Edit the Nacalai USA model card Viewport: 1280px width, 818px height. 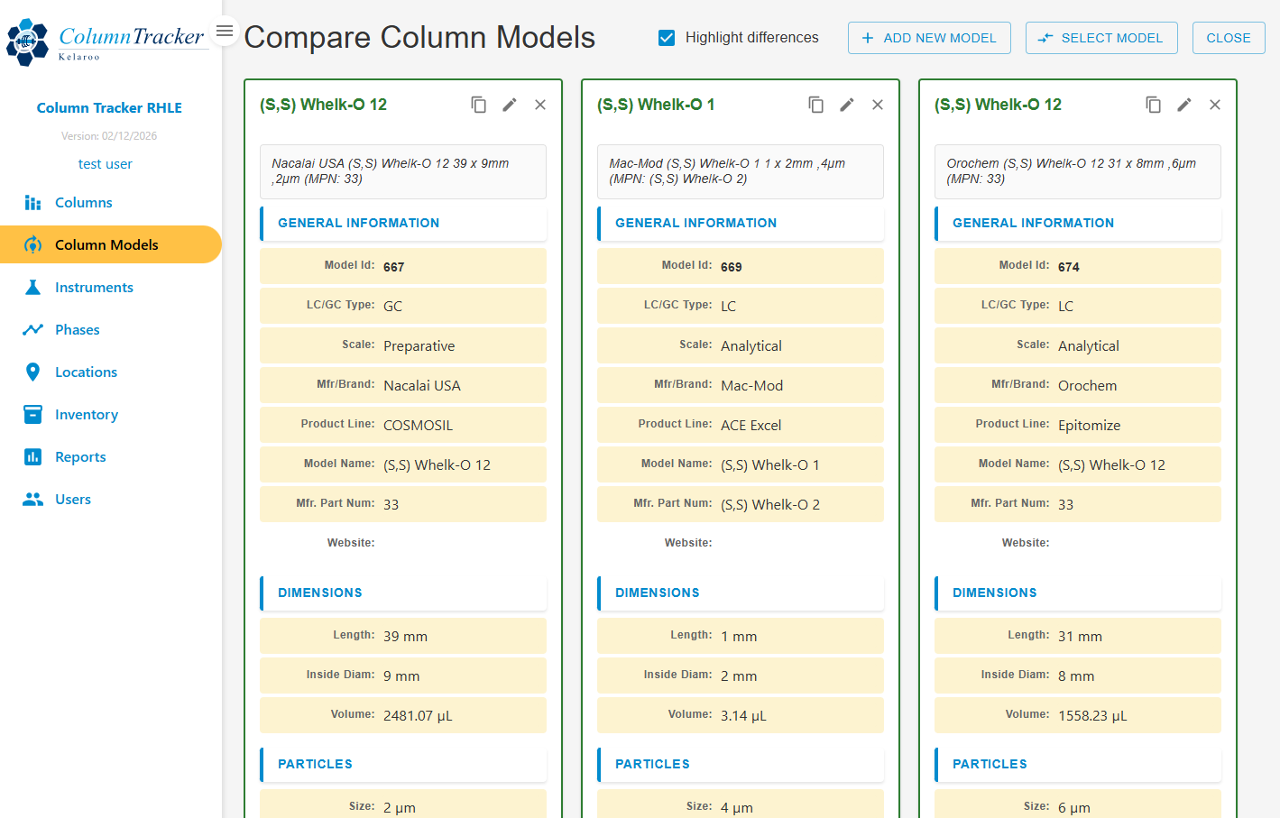pos(510,105)
